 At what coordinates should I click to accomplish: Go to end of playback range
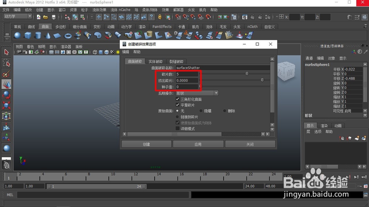coord(364,177)
